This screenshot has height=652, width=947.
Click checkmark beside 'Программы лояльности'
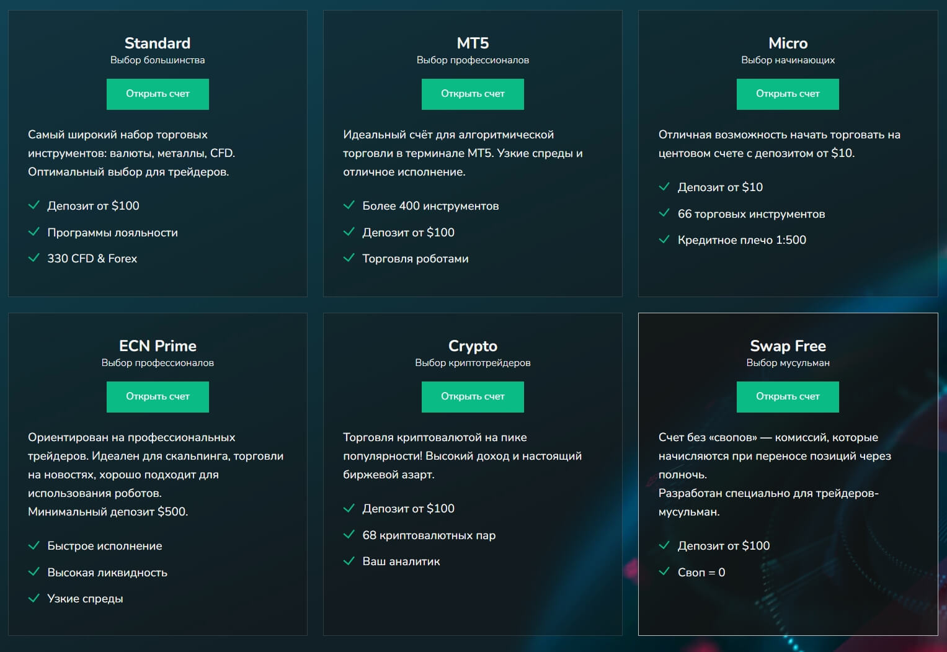(x=34, y=231)
